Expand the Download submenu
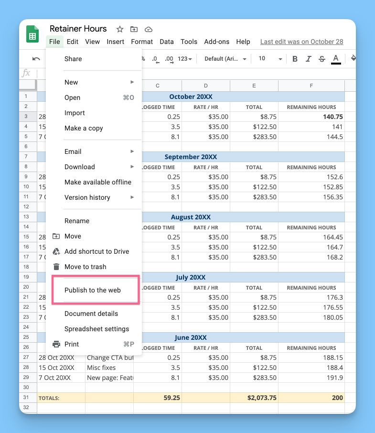The width and height of the screenshot is (375, 433). [94, 167]
